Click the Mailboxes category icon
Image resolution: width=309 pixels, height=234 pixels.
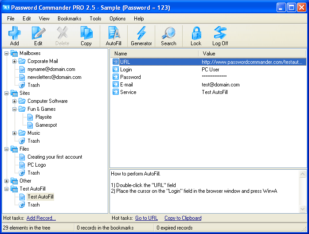pyautogui.click(x=14, y=53)
